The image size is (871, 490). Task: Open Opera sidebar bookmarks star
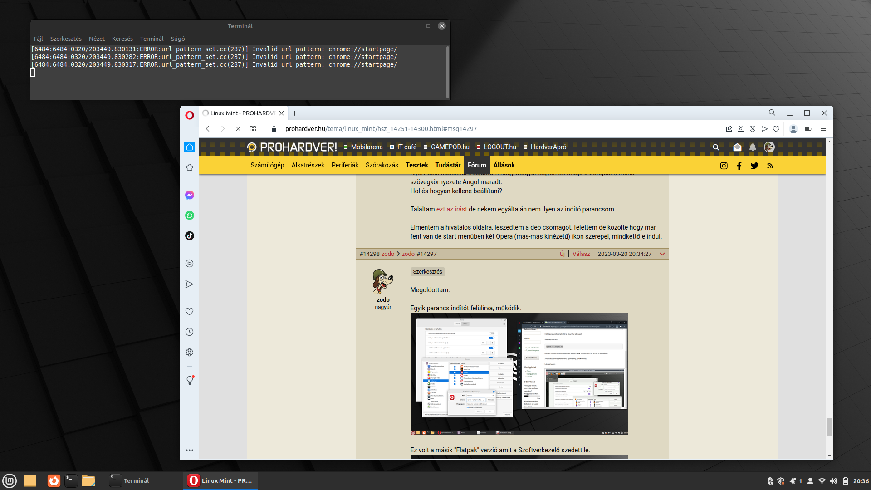pyautogui.click(x=190, y=167)
